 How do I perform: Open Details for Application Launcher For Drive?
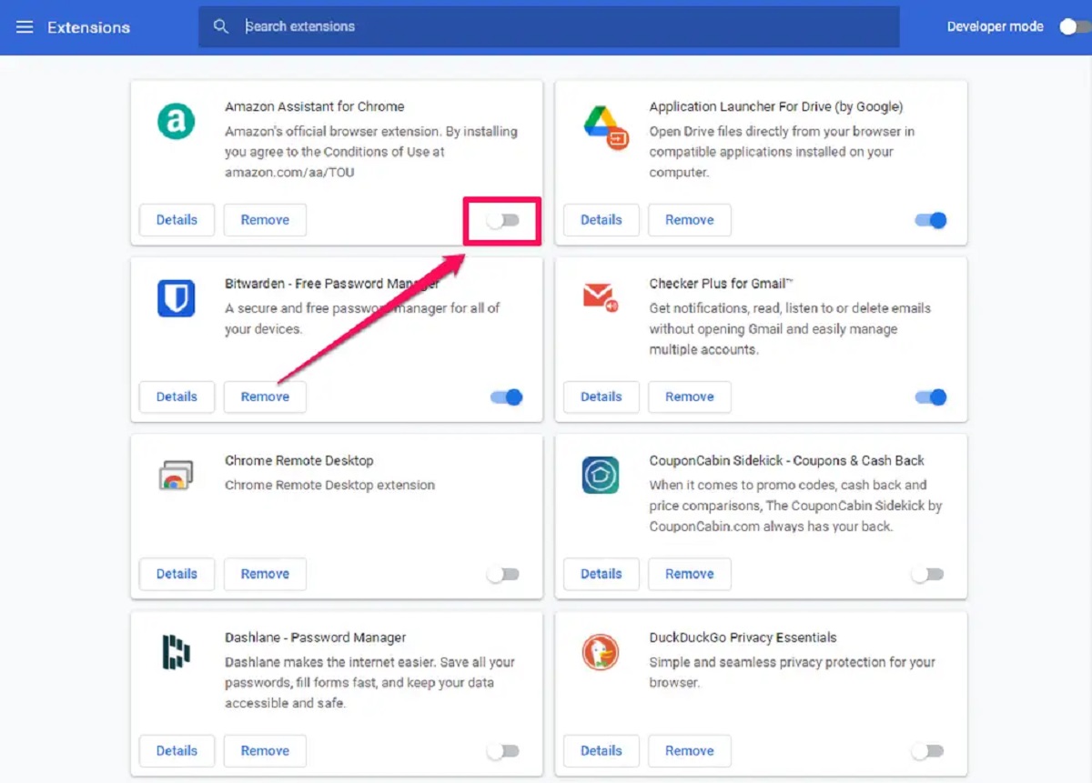[602, 220]
